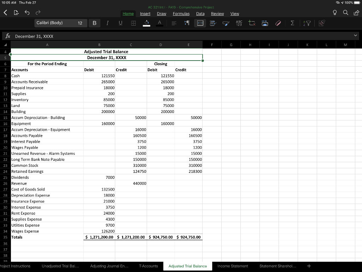This screenshot has height=272, width=362.
Task: Change the font color
Action: coord(159,23)
